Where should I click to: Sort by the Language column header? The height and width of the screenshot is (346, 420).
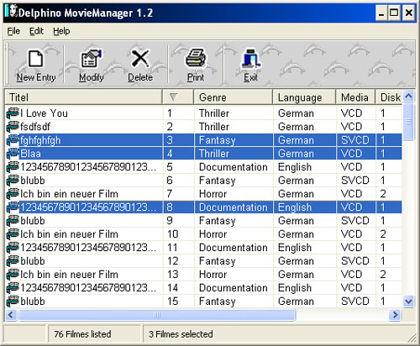point(304,97)
